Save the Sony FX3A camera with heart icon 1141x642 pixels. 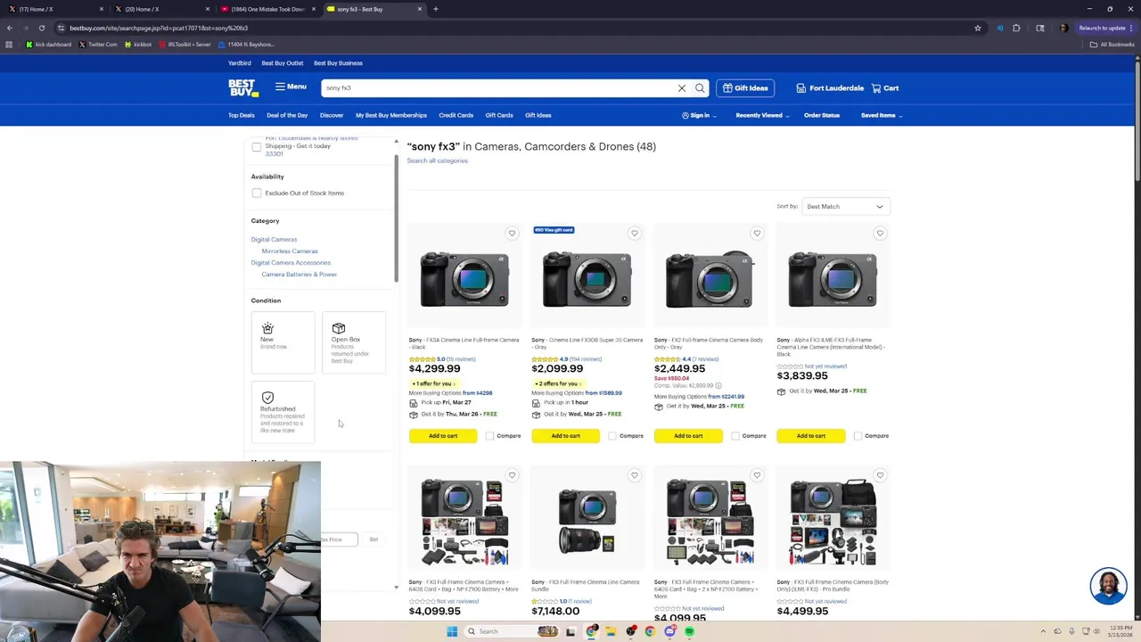pyautogui.click(x=512, y=234)
